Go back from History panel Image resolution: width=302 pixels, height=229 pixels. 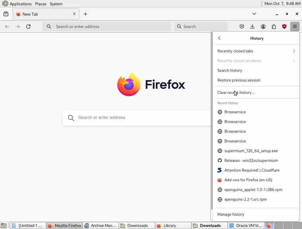click(x=219, y=38)
